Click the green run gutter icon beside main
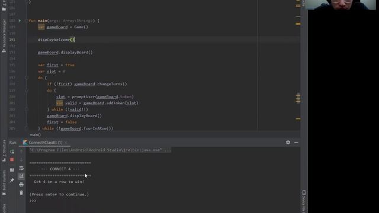This screenshot has width=379, height=213. click(x=20, y=21)
